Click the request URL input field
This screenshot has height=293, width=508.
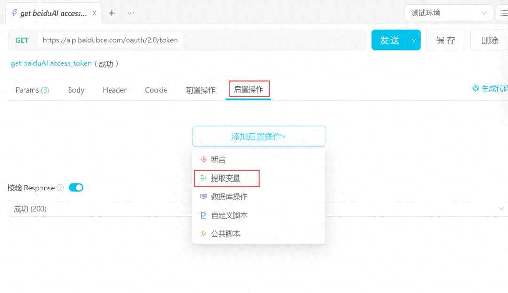pos(188,40)
